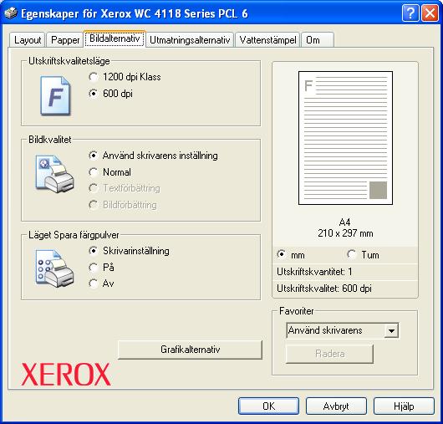Click the print quality document F icon
This screenshot has width=443, height=424.
(55, 96)
